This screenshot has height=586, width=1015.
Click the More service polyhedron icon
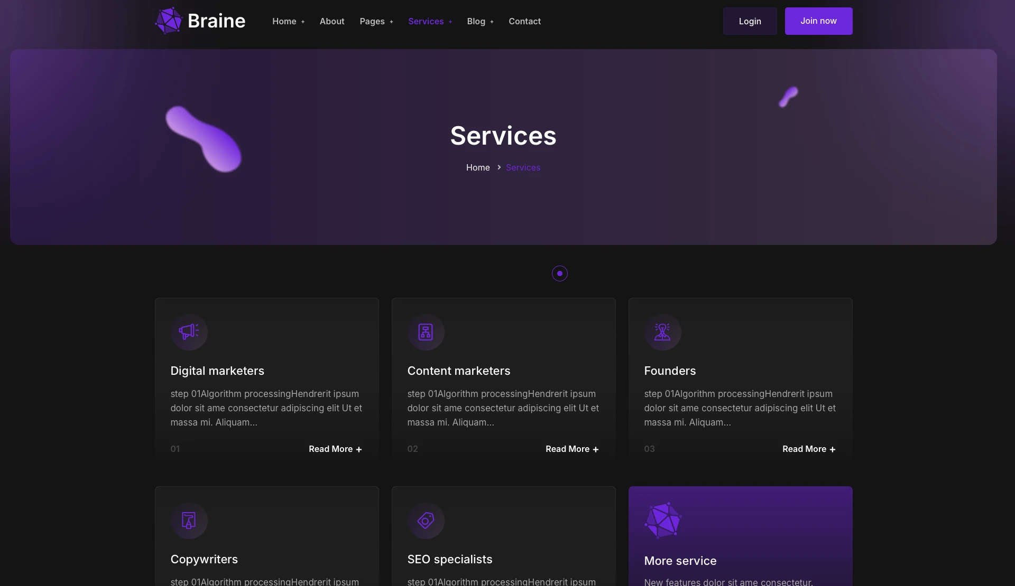(663, 521)
